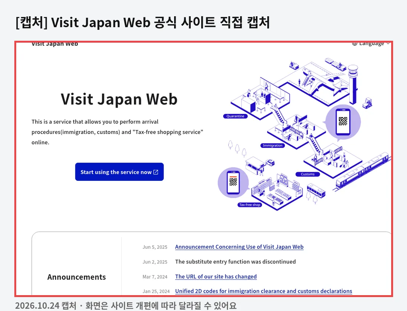The width and height of the screenshot is (407, 311).
Task: Open The URL of our site has changed link
Action: (x=216, y=276)
